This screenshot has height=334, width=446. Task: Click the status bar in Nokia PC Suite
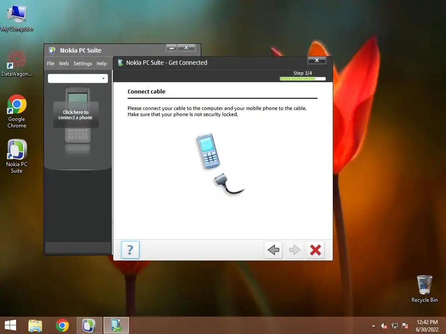tap(78, 247)
